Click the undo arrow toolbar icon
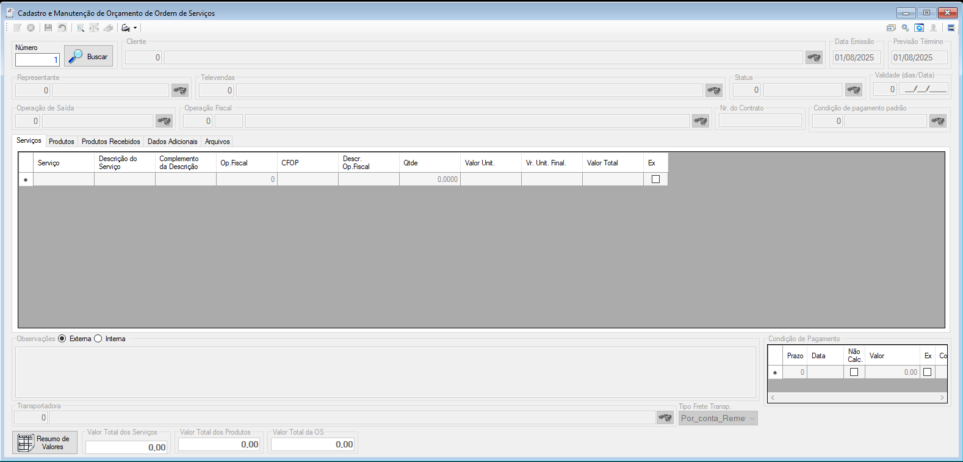The image size is (963, 462). 62,27
